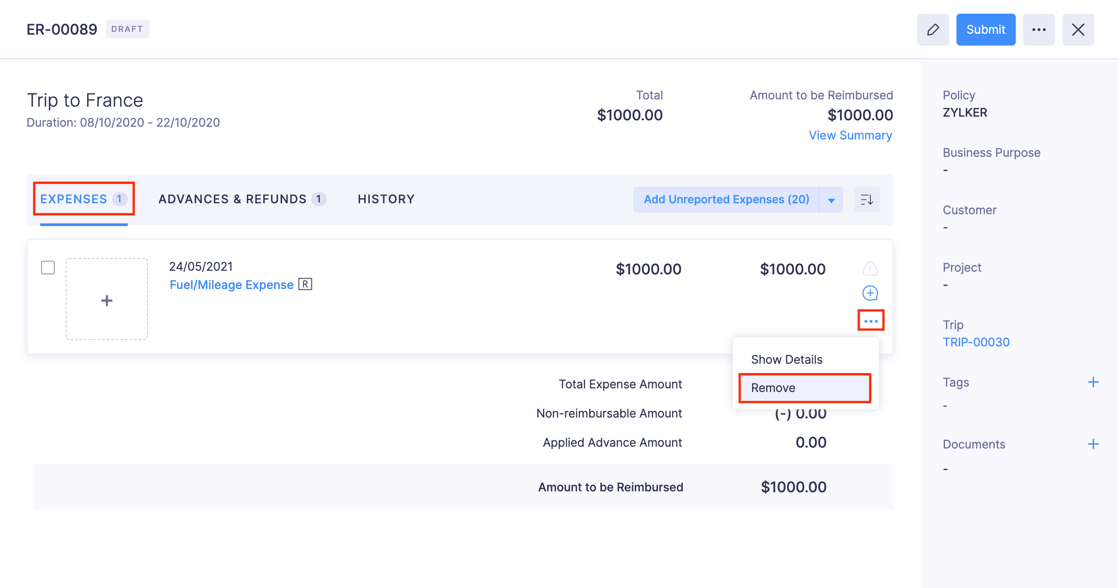Open the HISTORY tab
The width and height of the screenshot is (1118, 588).
[x=386, y=199]
